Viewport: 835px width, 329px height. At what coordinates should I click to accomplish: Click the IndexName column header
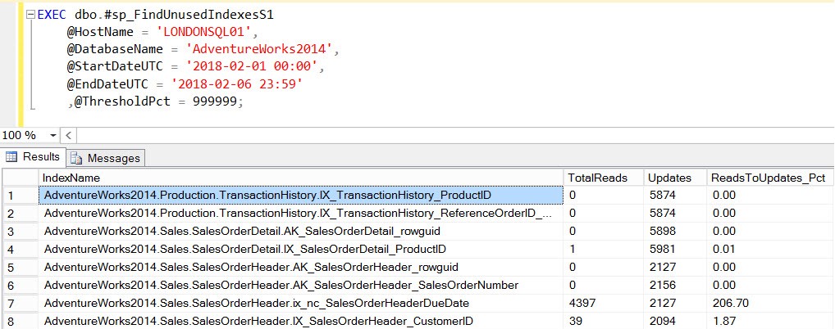click(301, 178)
